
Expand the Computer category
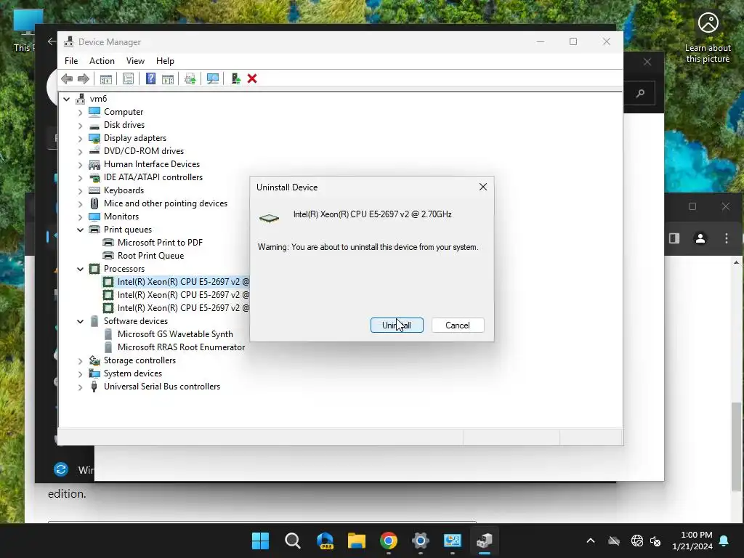[x=80, y=113]
